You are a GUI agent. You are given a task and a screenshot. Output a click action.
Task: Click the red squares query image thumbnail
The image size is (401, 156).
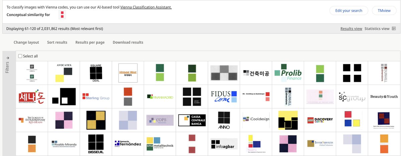(x=62, y=15)
